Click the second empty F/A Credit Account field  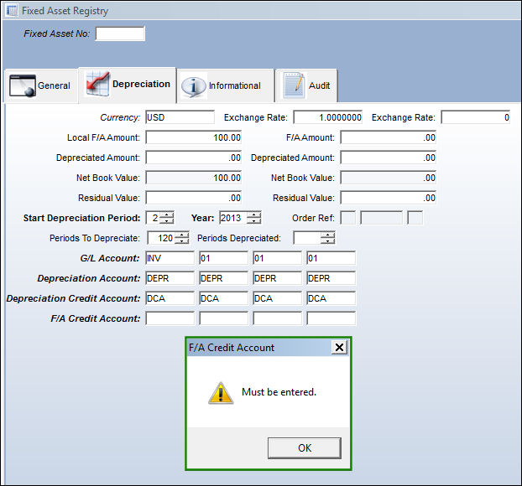point(224,318)
